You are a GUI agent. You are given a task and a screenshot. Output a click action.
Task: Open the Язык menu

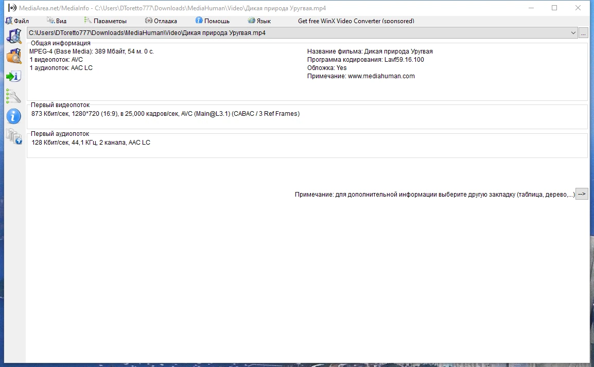click(259, 21)
